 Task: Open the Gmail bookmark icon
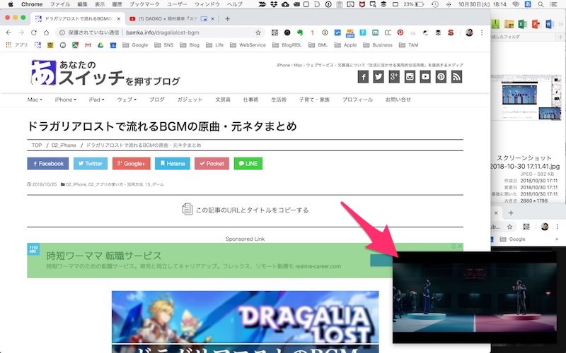(88, 45)
